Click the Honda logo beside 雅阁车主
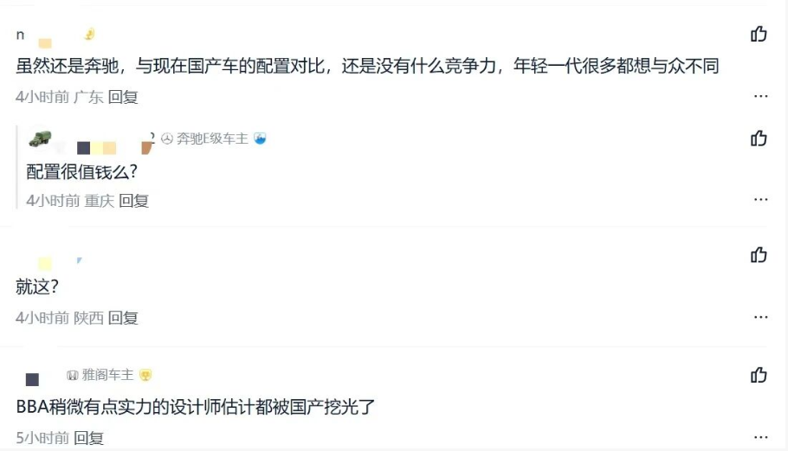This screenshot has width=788, height=451. pyautogui.click(x=73, y=375)
